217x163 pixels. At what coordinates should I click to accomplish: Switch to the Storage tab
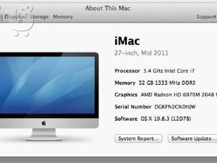click(x=39, y=17)
